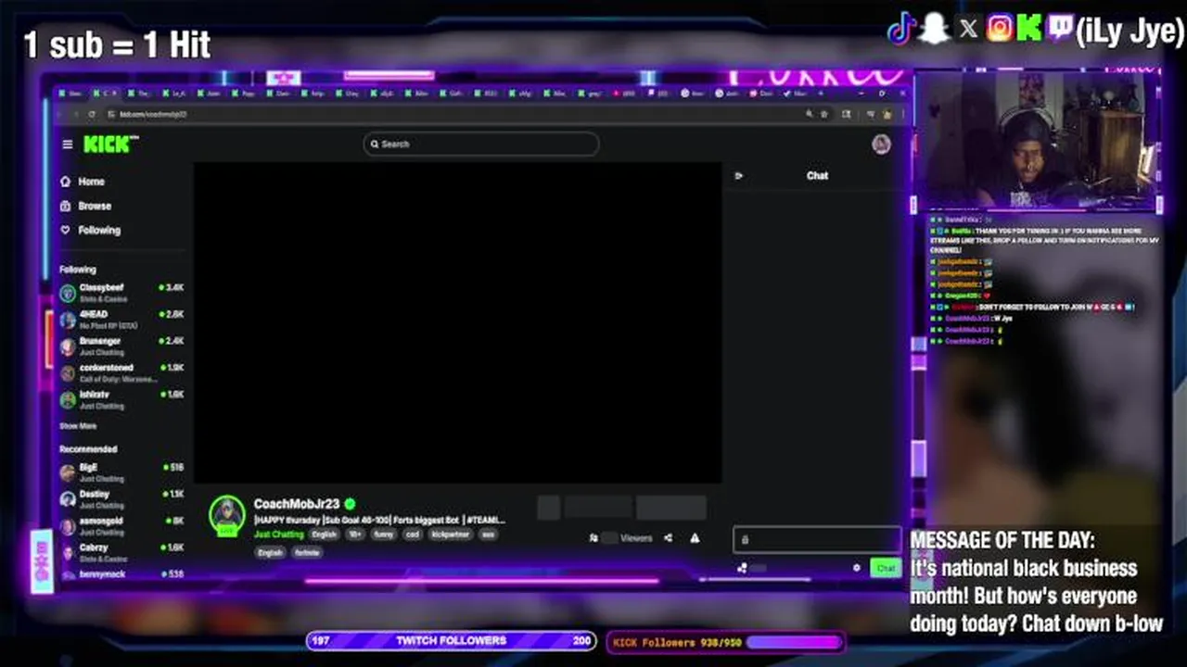Screen dimensions: 1187x667
Task: Click the 18+ tag
Action: point(355,535)
